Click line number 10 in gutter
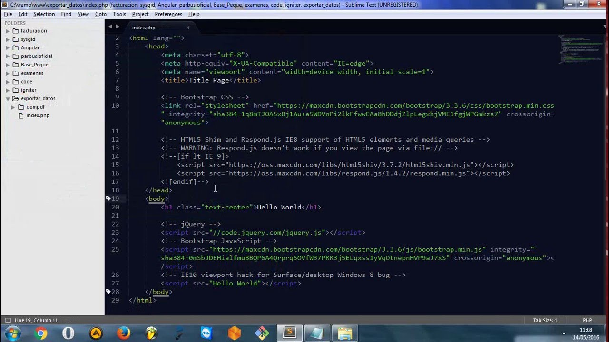 click(x=115, y=105)
